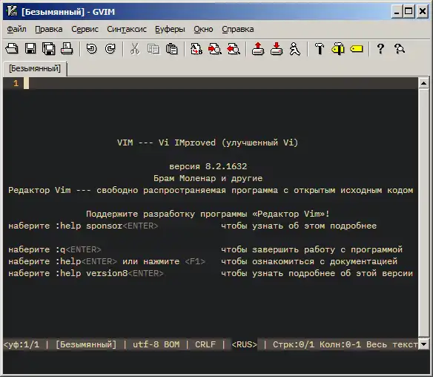The image size is (433, 377).
Task: Click the CRLF status bar entry
Action: [205, 344]
